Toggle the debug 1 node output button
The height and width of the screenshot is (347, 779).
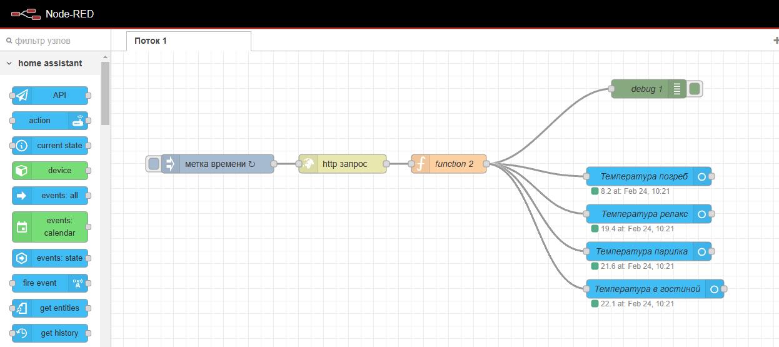[x=694, y=89]
